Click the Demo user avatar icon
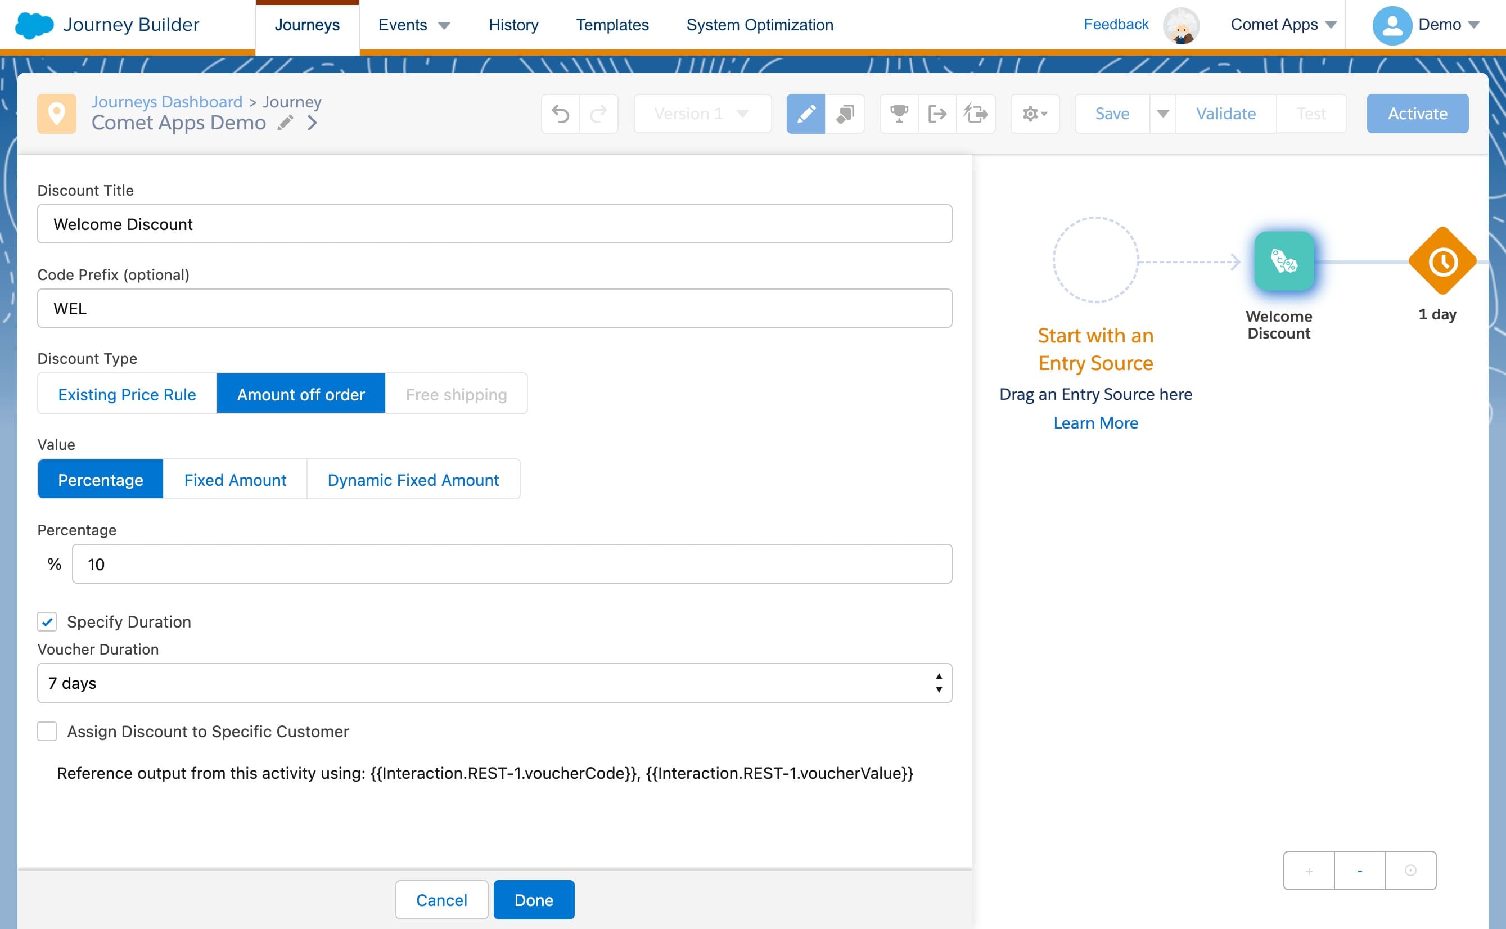The image size is (1506, 929). [1392, 25]
